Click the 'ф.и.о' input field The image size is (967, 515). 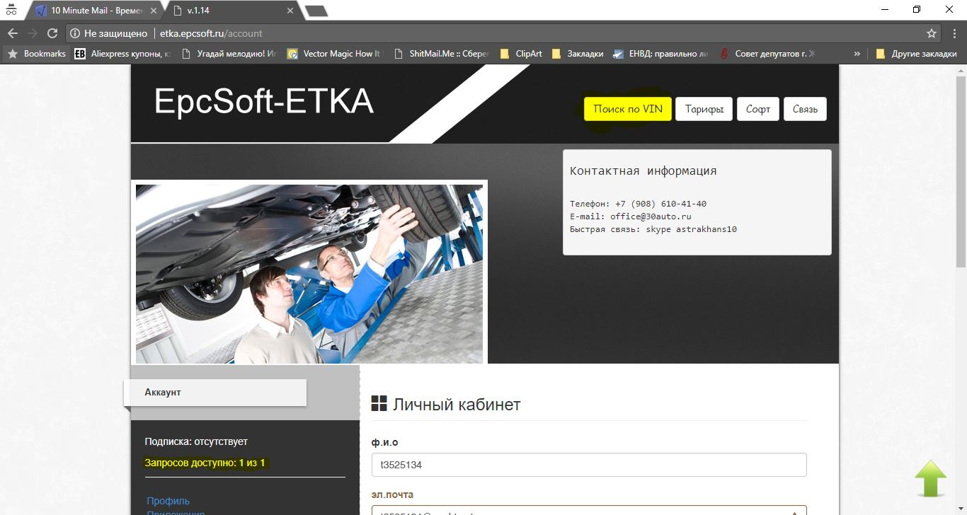point(589,465)
